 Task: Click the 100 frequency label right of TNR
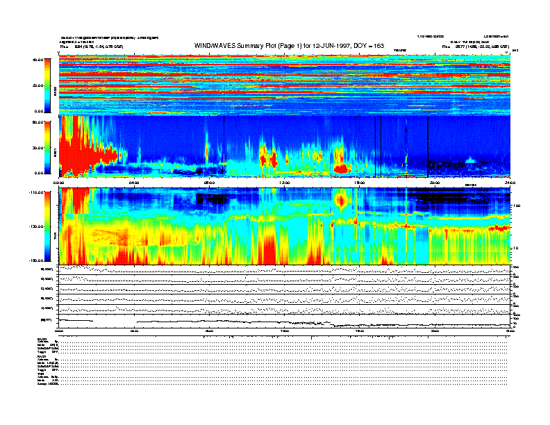(517, 206)
